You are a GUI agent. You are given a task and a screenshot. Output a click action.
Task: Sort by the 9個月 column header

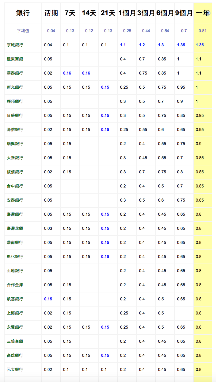click(x=184, y=13)
